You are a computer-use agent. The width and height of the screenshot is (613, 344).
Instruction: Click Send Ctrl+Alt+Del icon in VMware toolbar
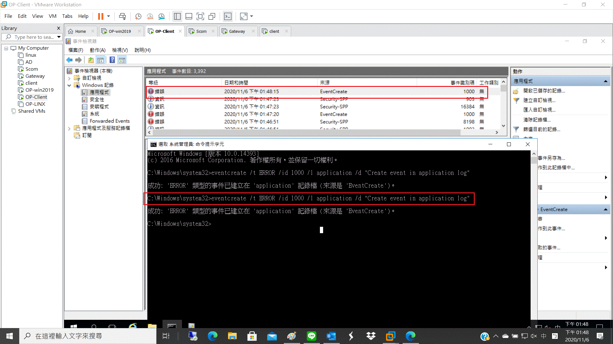[x=122, y=16]
